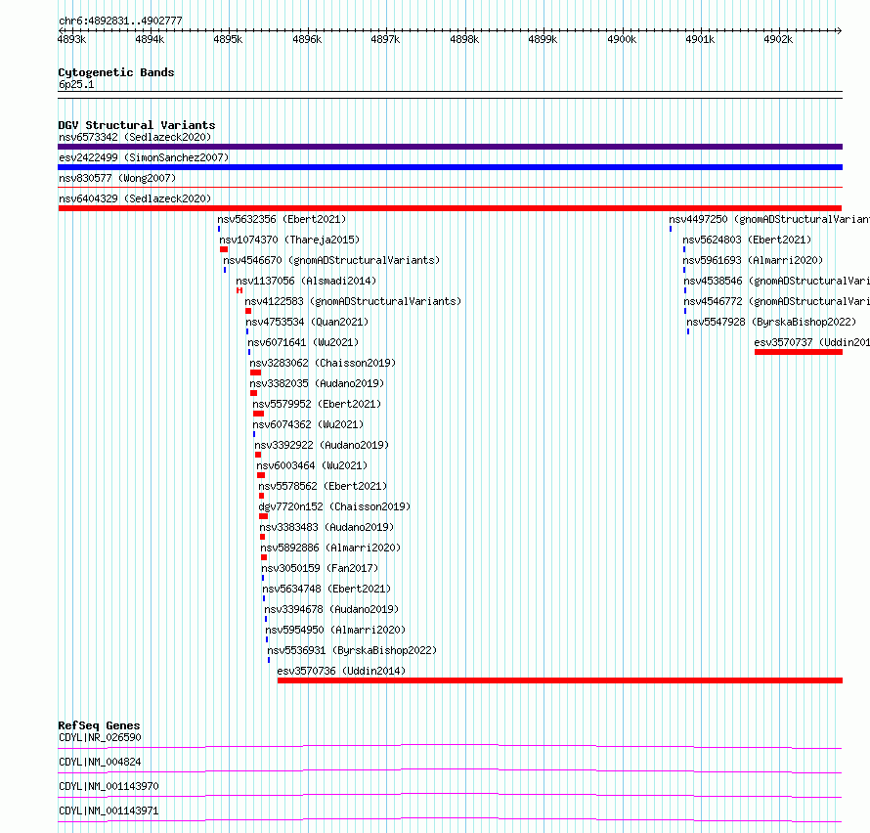Click dgv7720n152 (Chaisson2019) label
This screenshot has width=870, height=833.
click(334, 506)
